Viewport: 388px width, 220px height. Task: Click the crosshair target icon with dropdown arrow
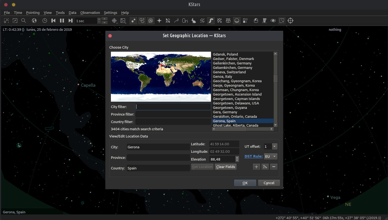[x=114, y=21]
